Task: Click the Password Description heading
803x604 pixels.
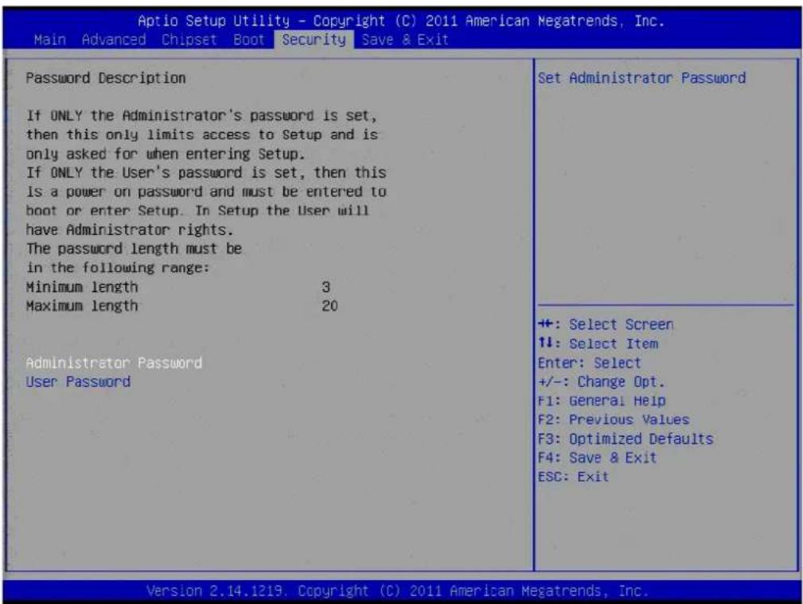Action: click(106, 78)
